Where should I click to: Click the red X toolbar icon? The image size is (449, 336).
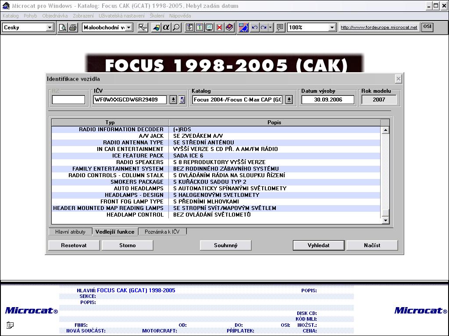(x=219, y=28)
